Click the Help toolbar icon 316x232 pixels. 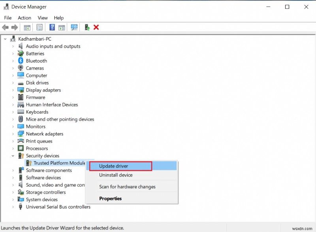tap(53, 27)
